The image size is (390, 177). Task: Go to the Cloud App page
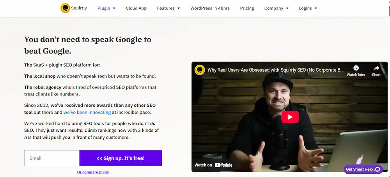pos(136,8)
